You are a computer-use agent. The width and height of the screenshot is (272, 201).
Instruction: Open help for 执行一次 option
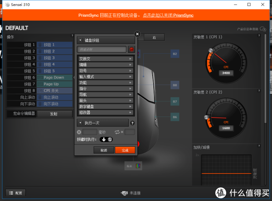click(x=132, y=123)
